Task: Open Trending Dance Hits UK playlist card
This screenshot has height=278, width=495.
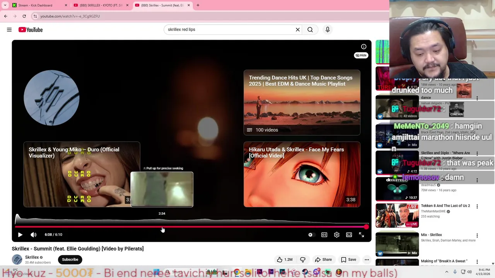Action: 302,102
